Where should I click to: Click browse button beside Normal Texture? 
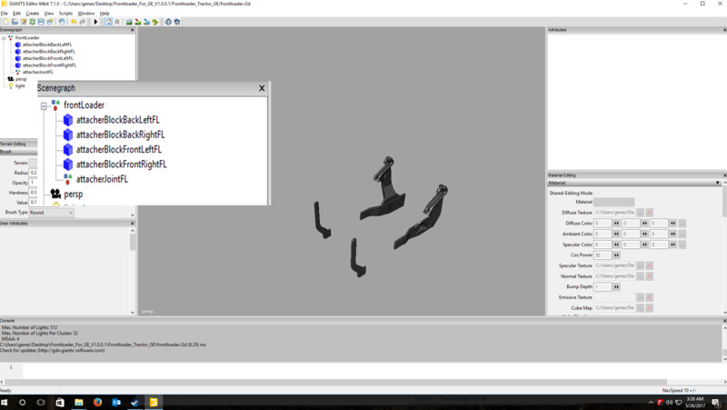(640, 275)
